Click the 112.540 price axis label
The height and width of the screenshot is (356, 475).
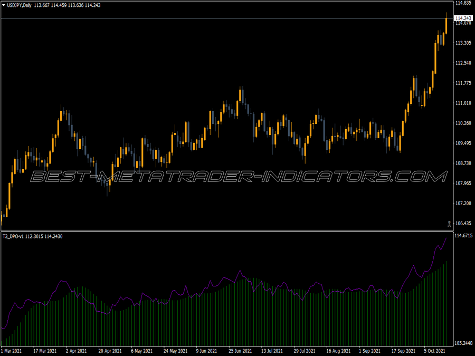tap(463, 63)
